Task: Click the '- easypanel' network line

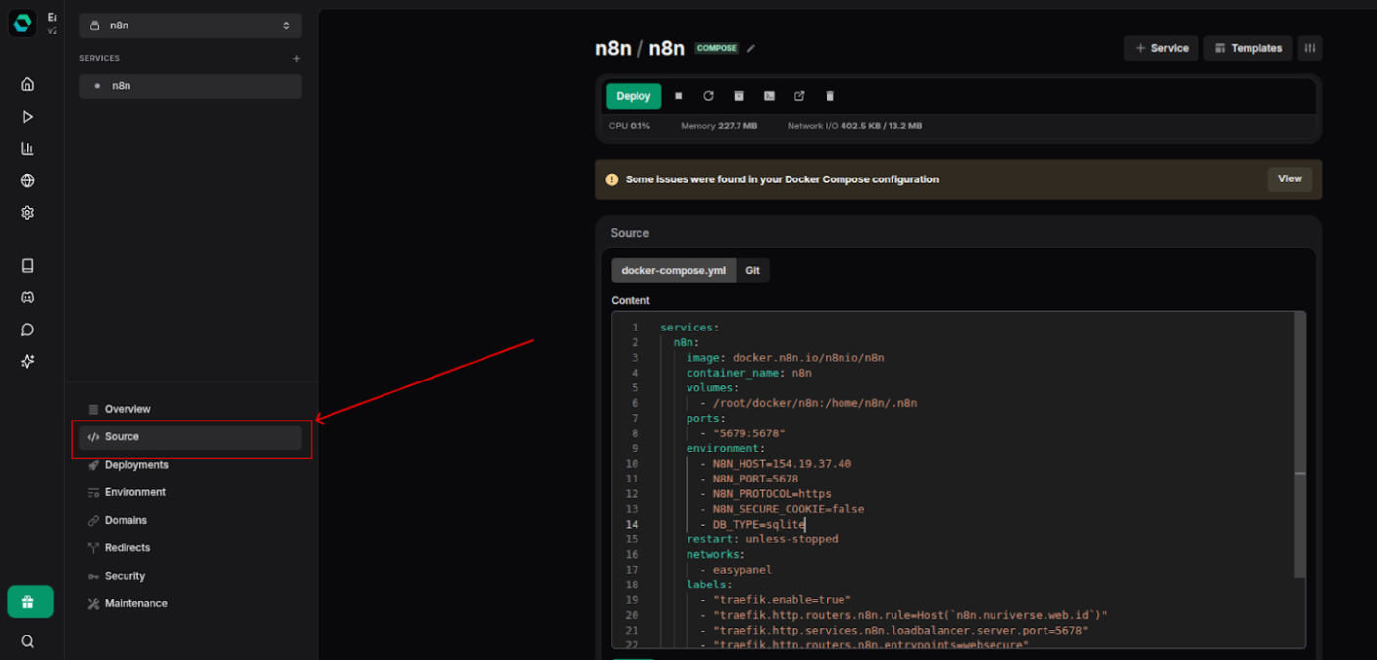Action: (x=736, y=570)
